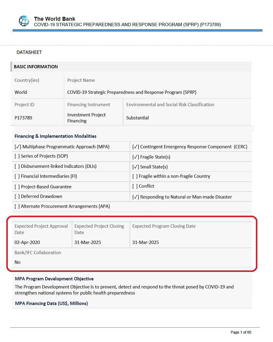Select the BASIC INFORMATION section header

tap(36, 67)
